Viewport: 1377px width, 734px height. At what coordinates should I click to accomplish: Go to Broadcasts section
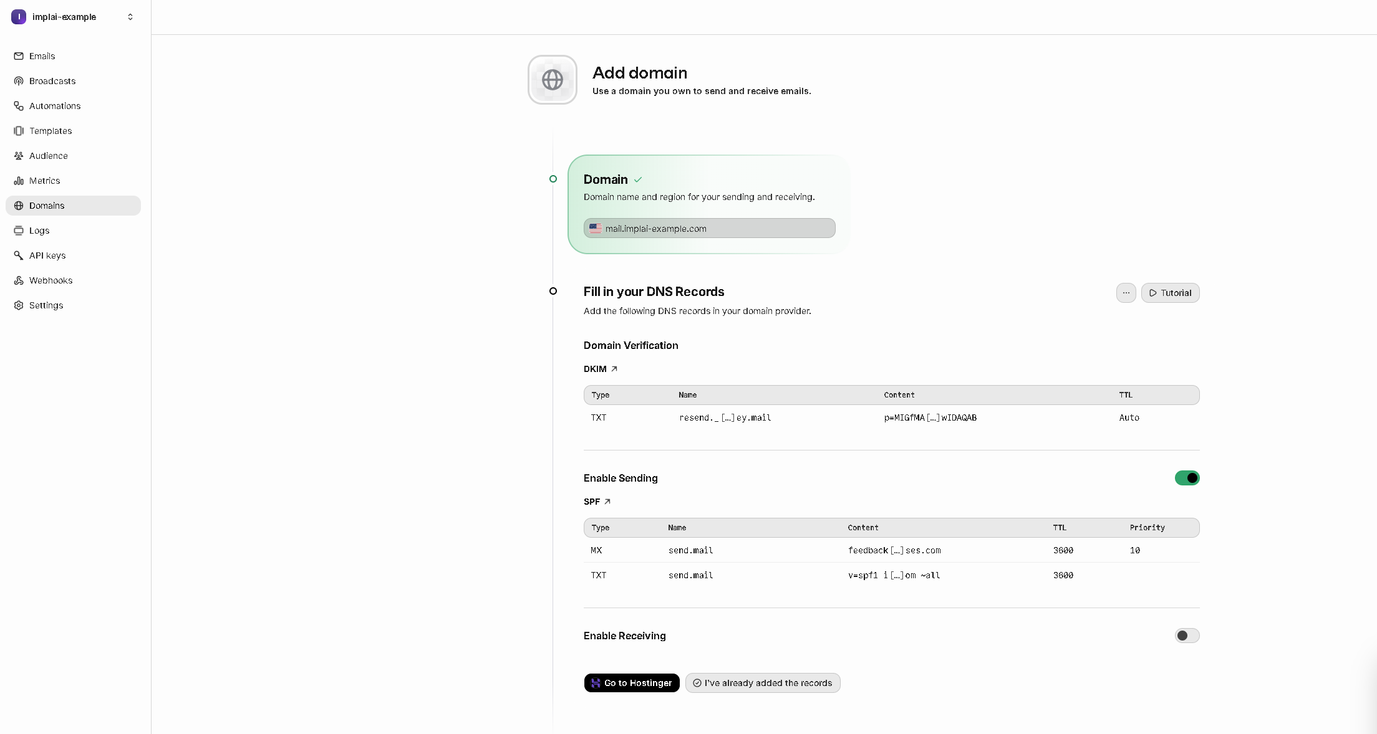click(73, 81)
